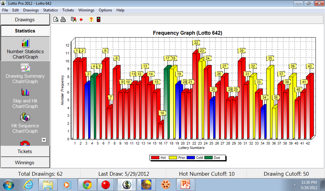
Task: Click the printer toolbar icon
Action: (x=63, y=19)
